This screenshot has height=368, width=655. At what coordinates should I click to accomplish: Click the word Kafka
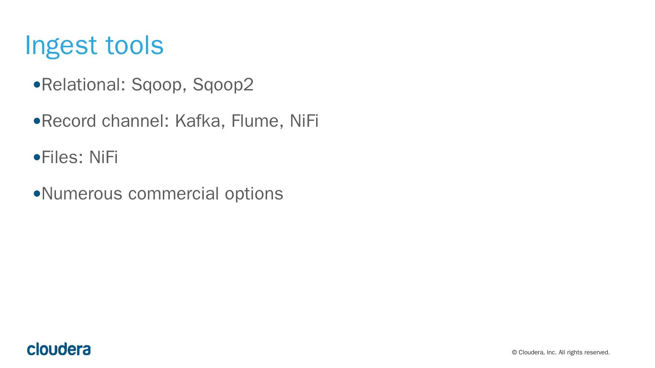pyautogui.click(x=197, y=121)
